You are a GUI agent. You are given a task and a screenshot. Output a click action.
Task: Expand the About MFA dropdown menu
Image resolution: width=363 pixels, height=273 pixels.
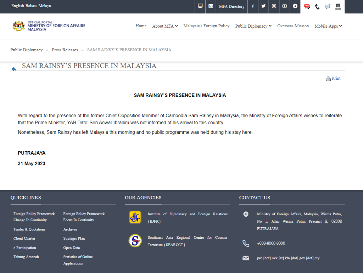pos(165,26)
